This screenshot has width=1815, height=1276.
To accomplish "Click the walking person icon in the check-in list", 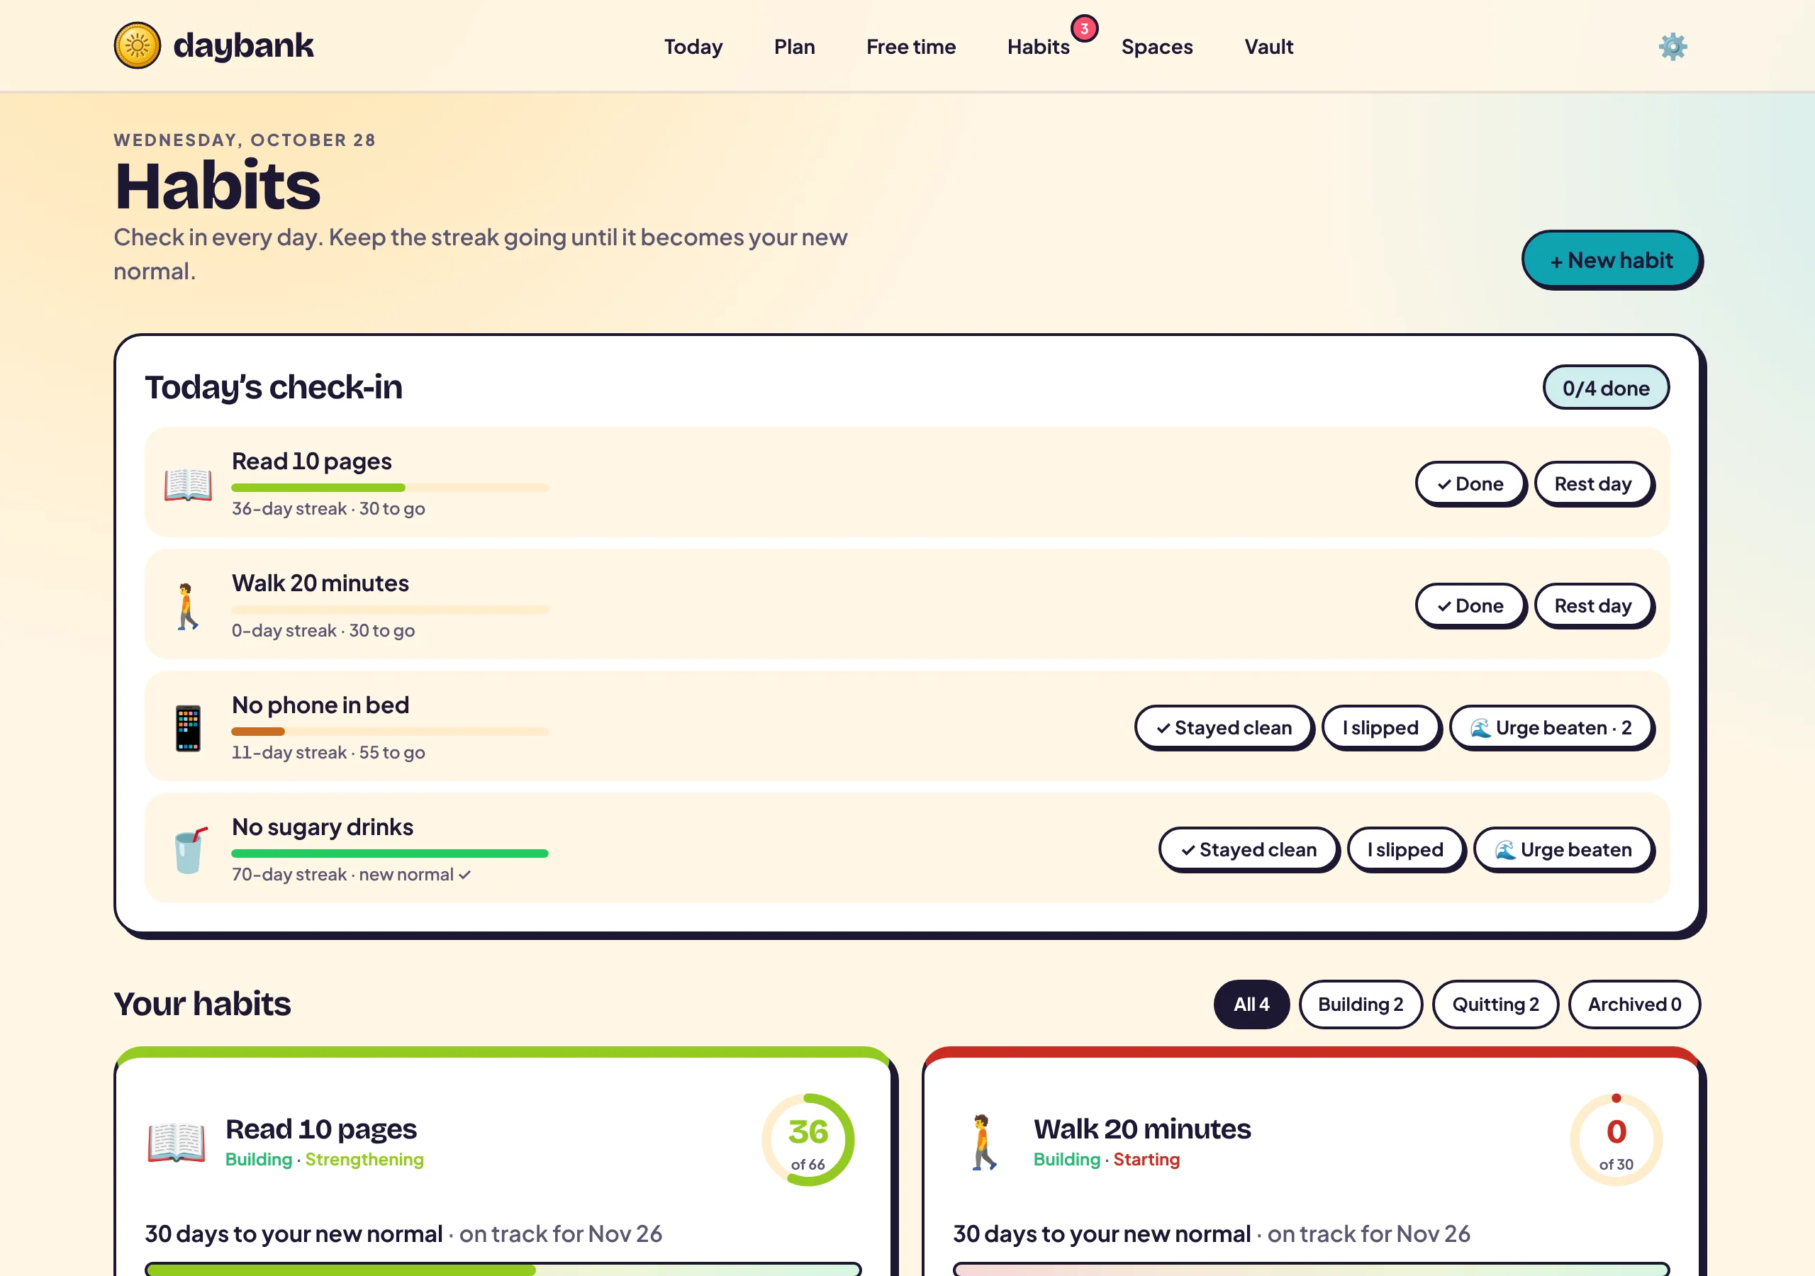I will 186,606.
